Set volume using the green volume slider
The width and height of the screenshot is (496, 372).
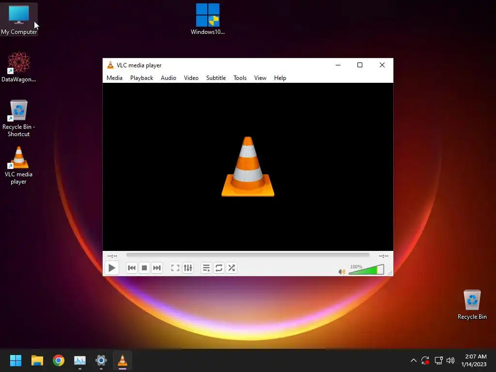point(366,269)
